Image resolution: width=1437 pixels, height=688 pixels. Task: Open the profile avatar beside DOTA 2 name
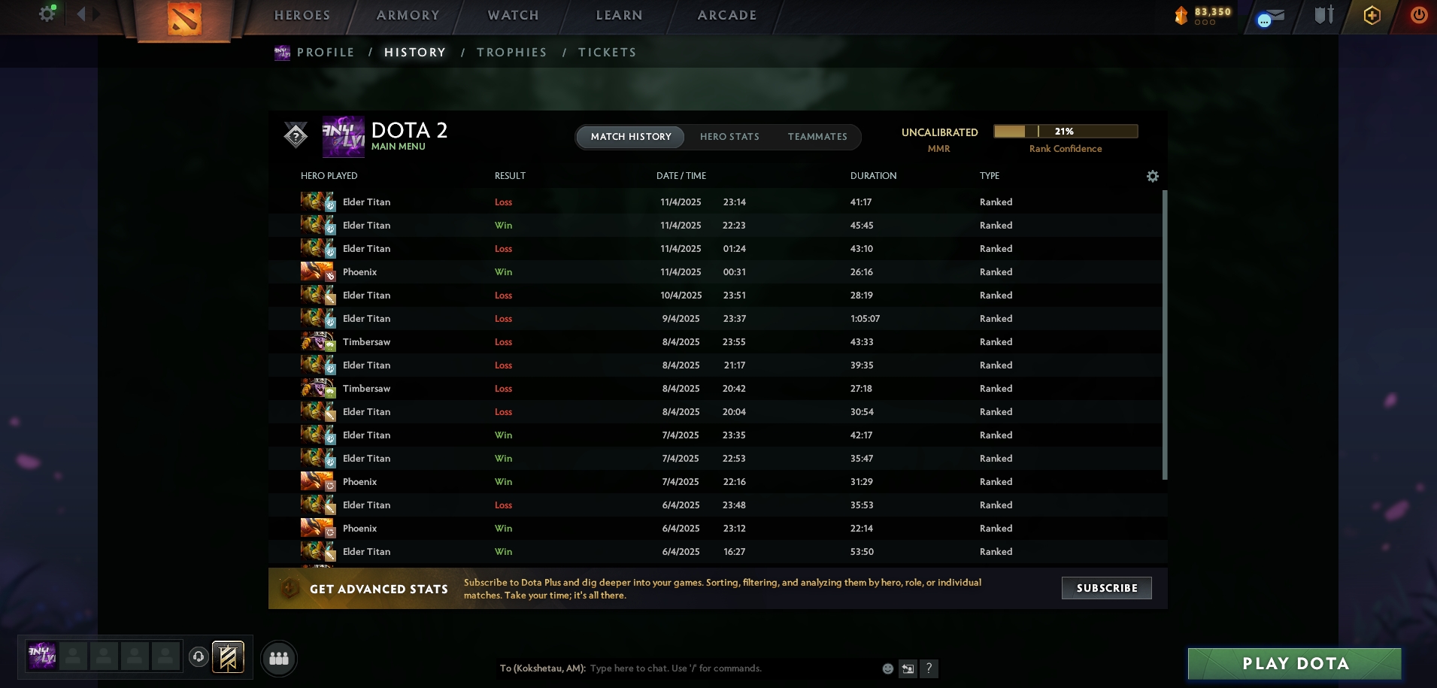(x=343, y=136)
